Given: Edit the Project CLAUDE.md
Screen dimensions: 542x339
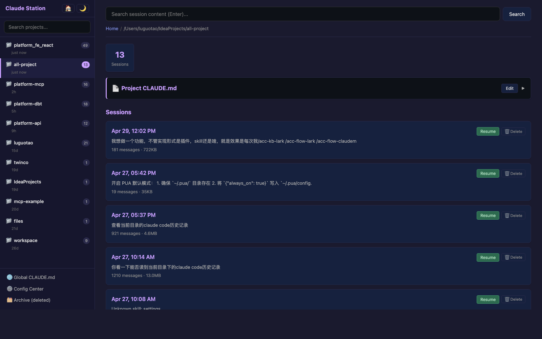Looking at the screenshot, I should (x=509, y=88).
